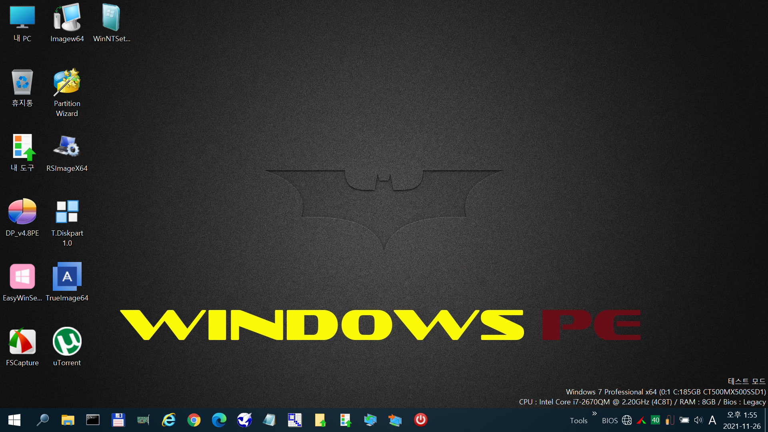Select the uTorrent desktop shortcut
This screenshot has height=432, width=768.
pos(67,347)
